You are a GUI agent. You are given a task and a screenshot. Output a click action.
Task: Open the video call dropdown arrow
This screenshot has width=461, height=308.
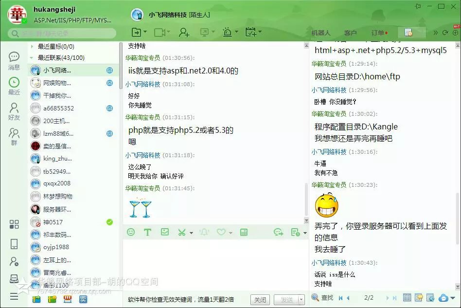168,32
